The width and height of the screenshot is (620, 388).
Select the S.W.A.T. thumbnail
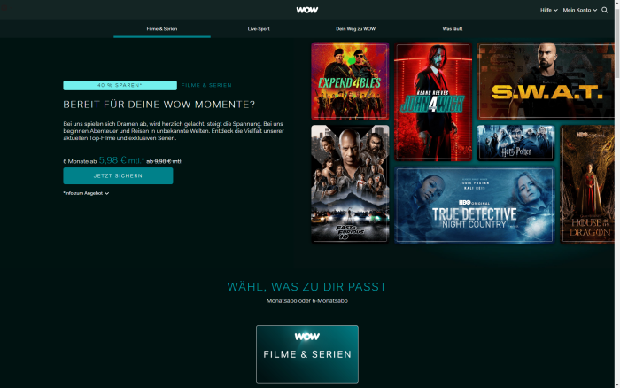point(546,81)
